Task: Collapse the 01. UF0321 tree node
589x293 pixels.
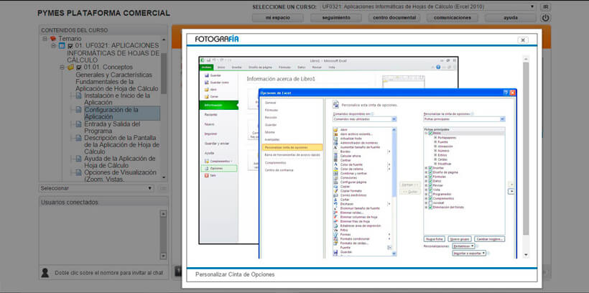Action: point(53,45)
